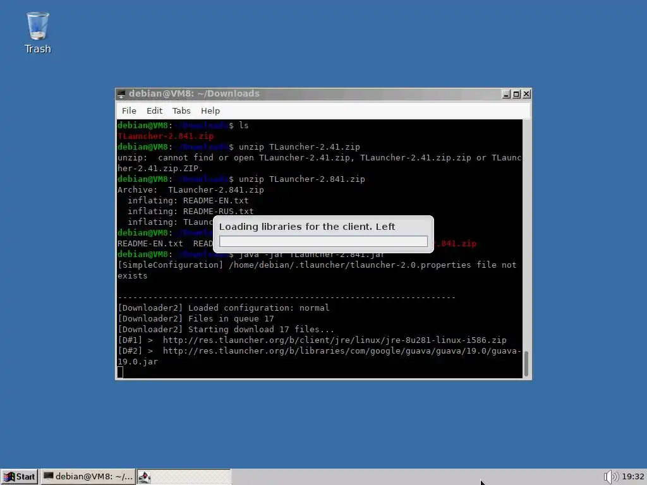Open the Edit menu in terminal

pyautogui.click(x=154, y=111)
